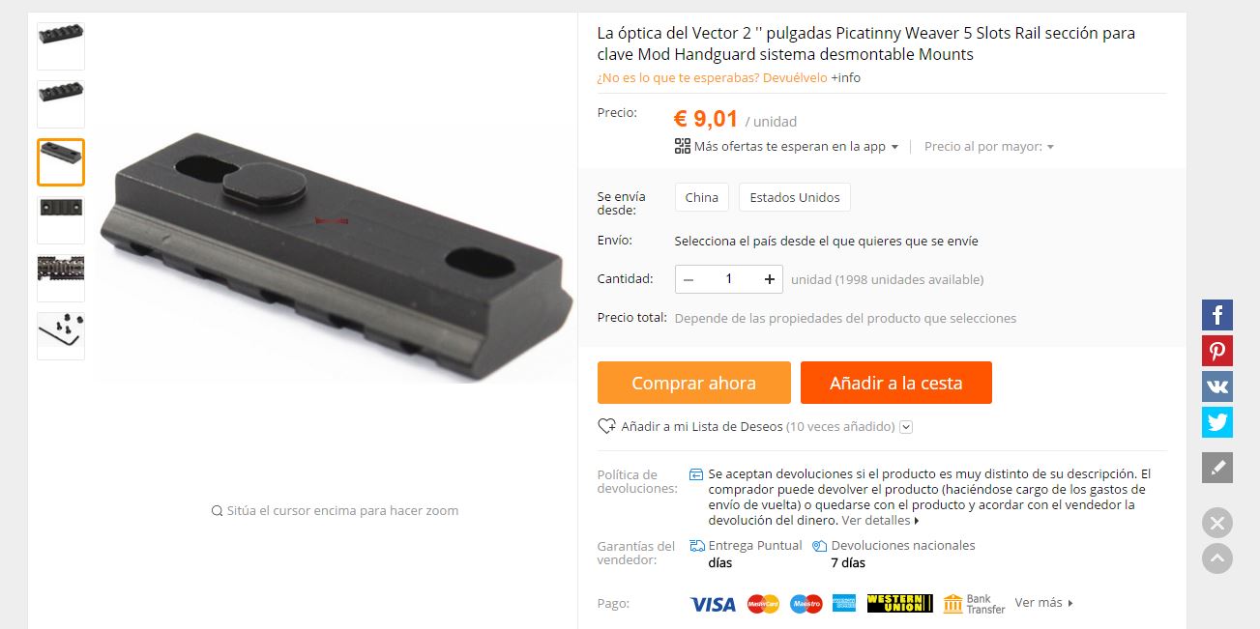Viewport: 1260px width, 629px height.
Task: Share product on Facebook
Action: (x=1217, y=315)
